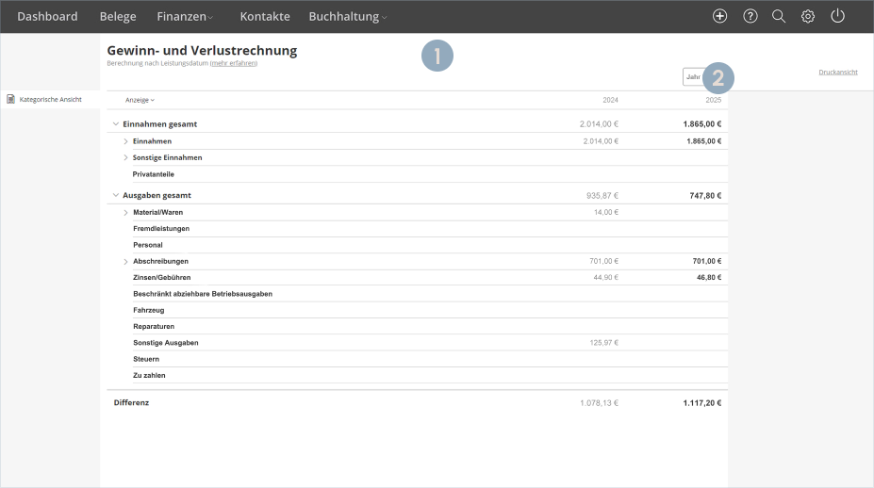This screenshot has width=874, height=488.
Task: Open the Finanzen dropdown menu
Action: [x=185, y=17]
